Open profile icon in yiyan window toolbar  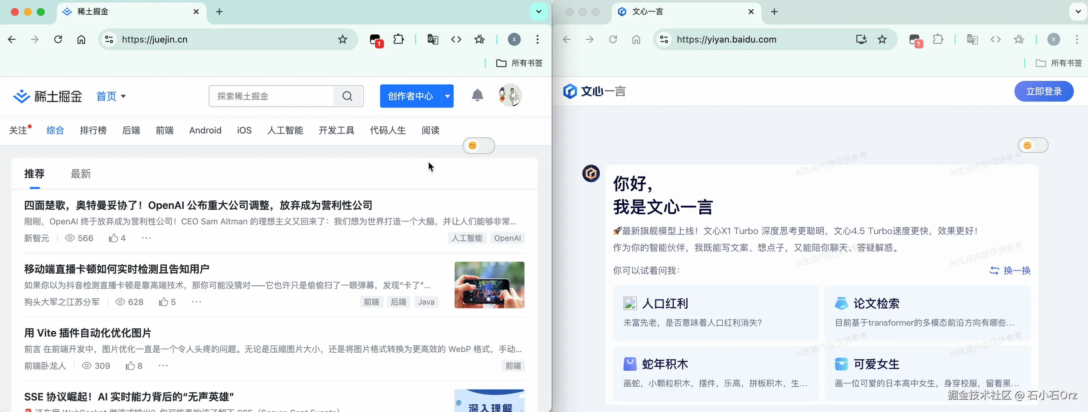[1053, 40]
